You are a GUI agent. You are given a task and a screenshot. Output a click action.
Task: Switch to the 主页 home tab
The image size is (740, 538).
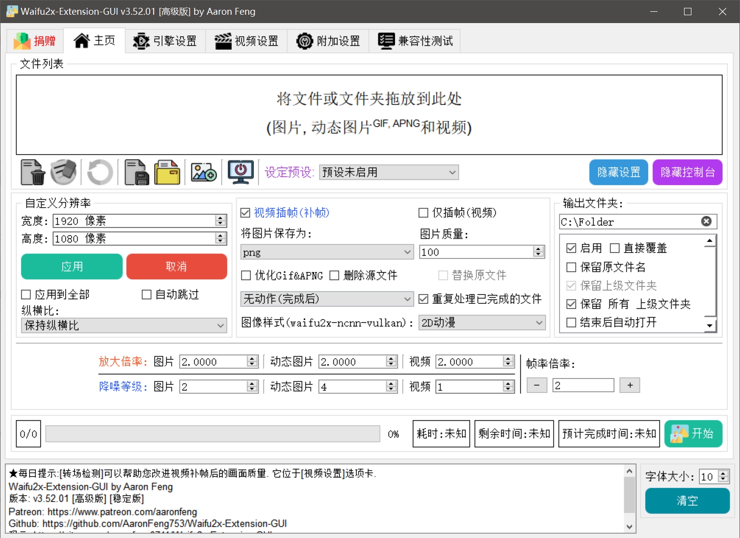(x=94, y=40)
